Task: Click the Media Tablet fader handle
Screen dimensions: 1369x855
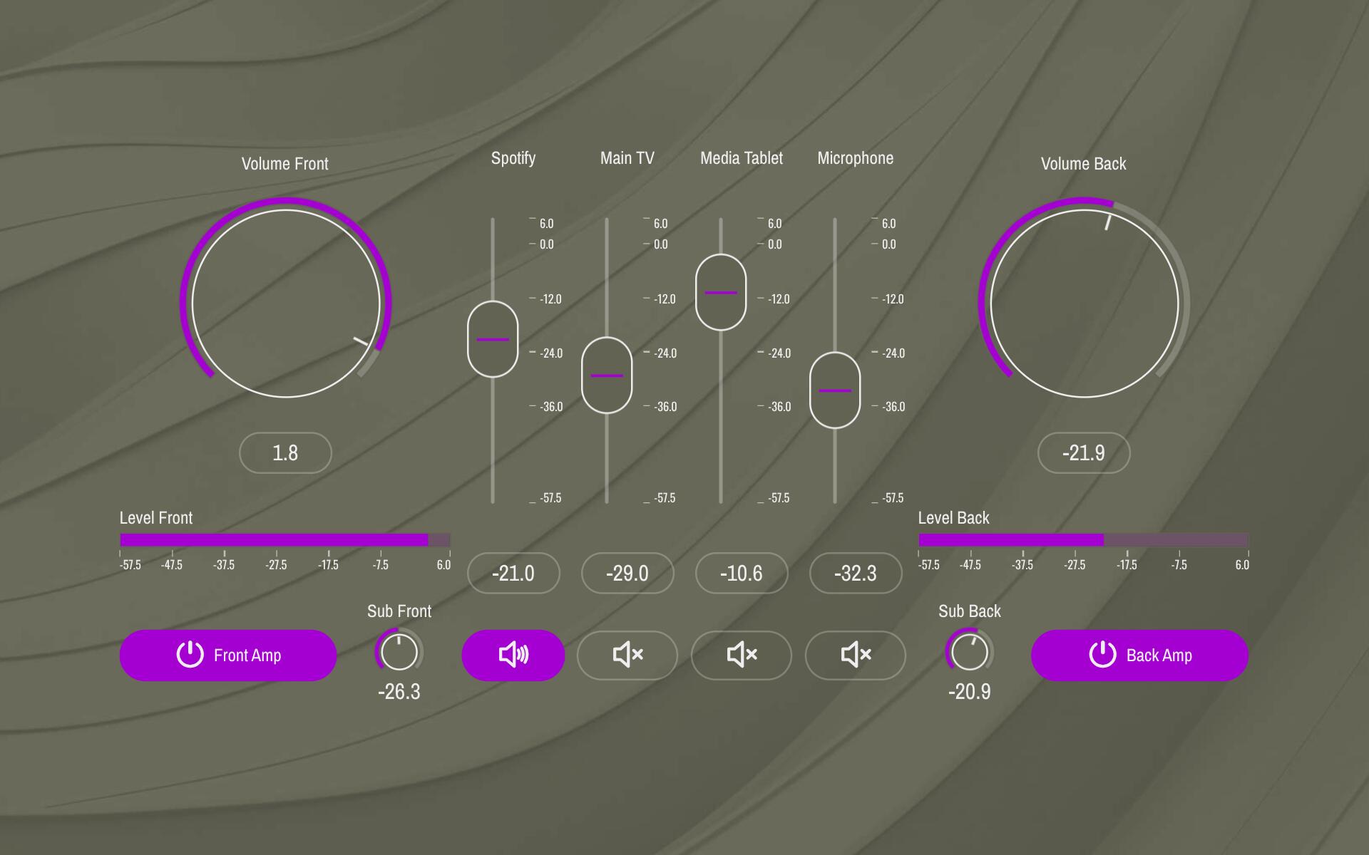Action: [x=721, y=292]
